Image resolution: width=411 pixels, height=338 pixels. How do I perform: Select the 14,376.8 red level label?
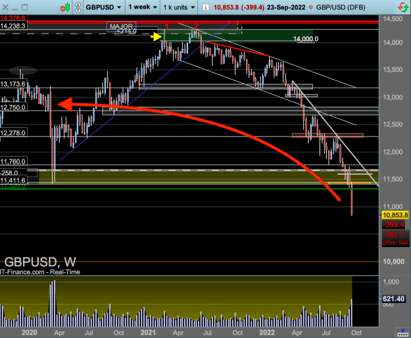click(x=13, y=18)
